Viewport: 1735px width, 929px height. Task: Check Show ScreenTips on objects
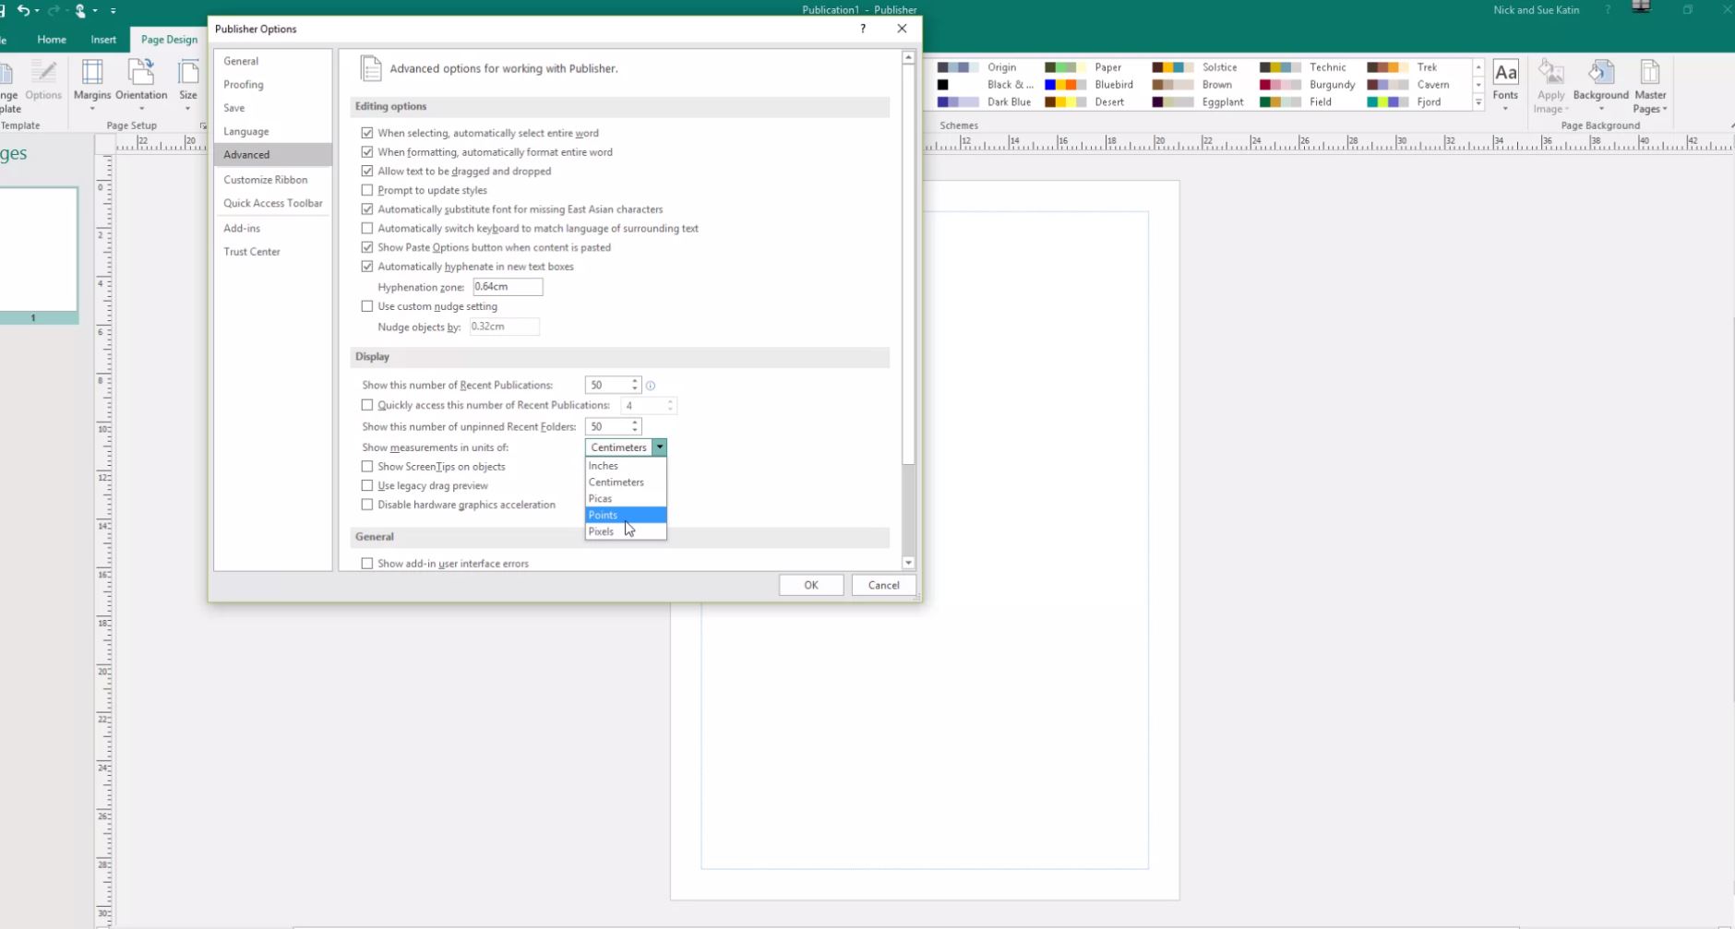(x=367, y=467)
